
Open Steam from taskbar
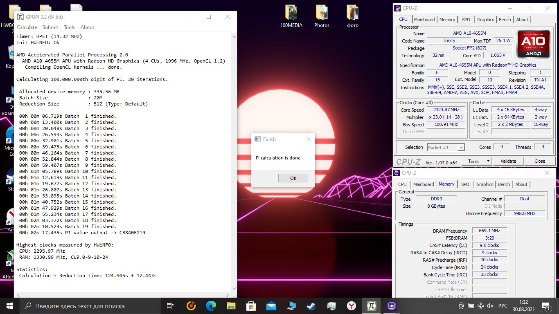311,306
